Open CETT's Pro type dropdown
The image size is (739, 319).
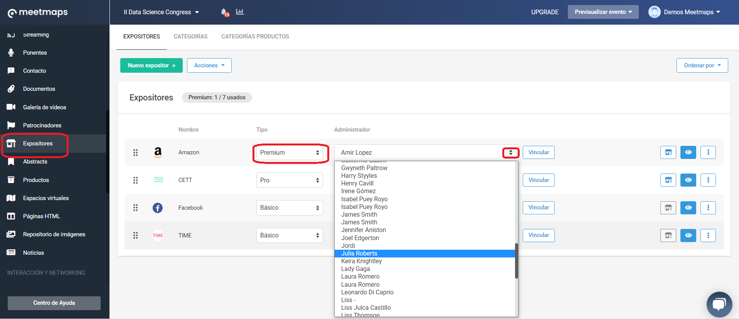[x=290, y=180]
